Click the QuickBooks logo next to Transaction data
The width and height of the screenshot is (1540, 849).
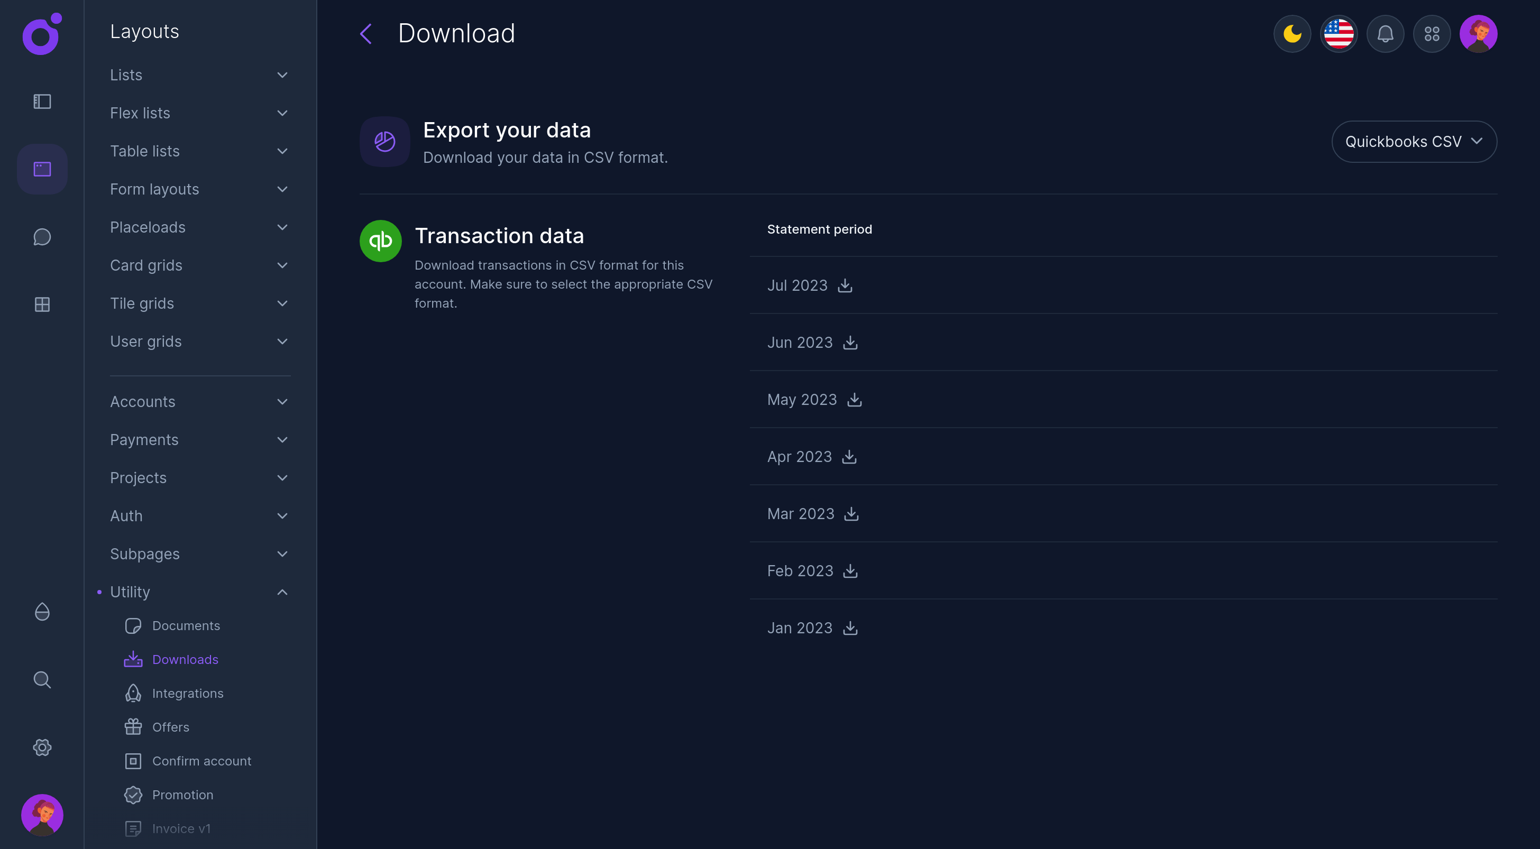point(380,242)
